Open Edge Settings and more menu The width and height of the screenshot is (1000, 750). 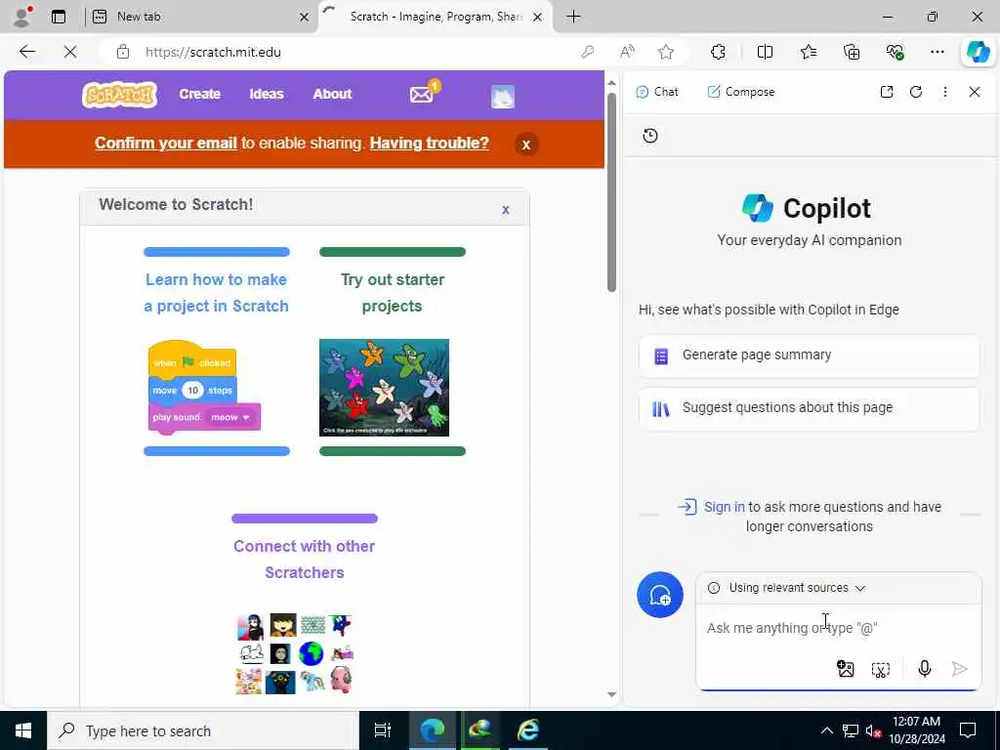point(937,53)
